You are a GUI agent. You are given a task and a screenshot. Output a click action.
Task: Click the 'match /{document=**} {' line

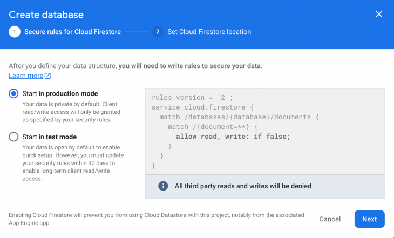pos(213,127)
